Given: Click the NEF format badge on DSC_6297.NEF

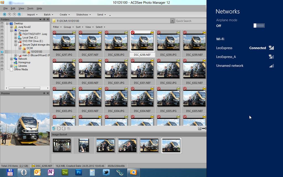Looking at the screenshot, I should point(100,33).
